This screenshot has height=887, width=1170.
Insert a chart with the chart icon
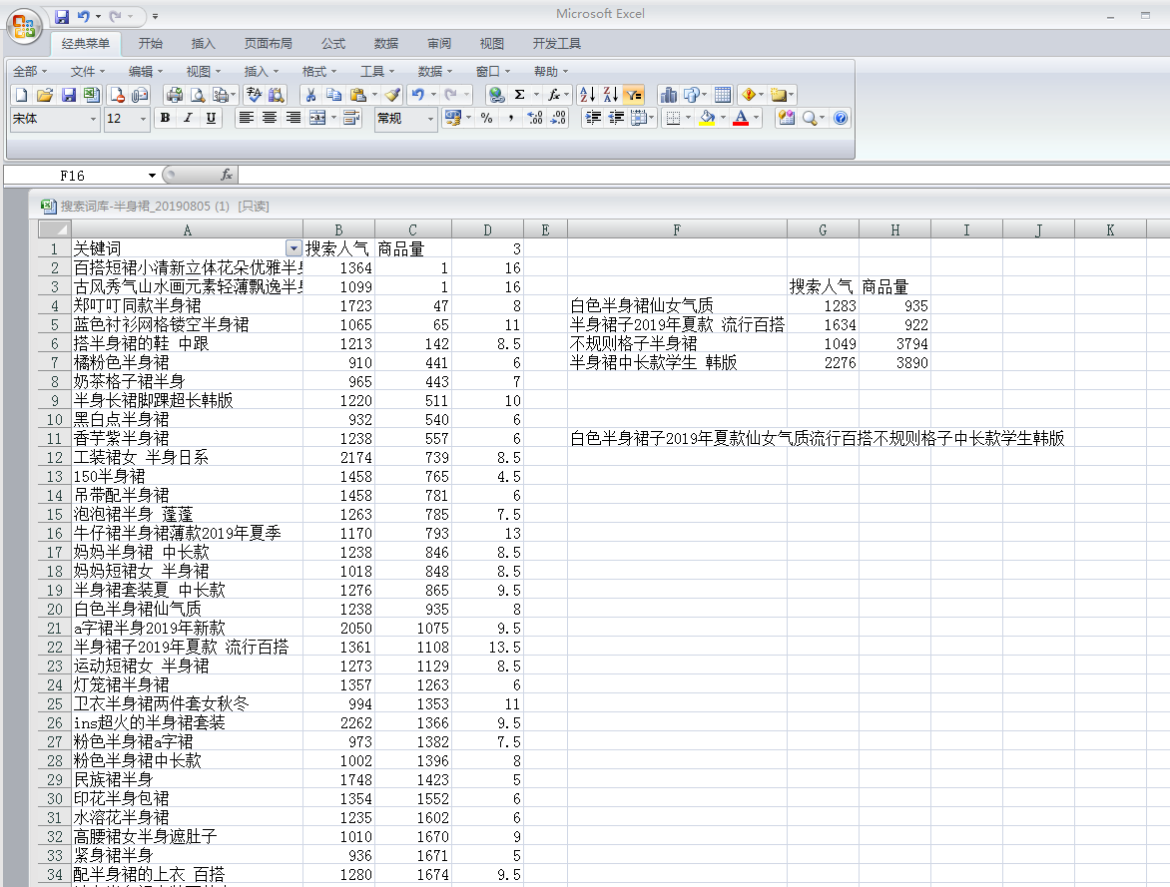coord(669,95)
